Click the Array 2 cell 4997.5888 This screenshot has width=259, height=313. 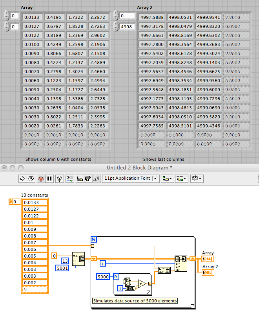click(152, 17)
